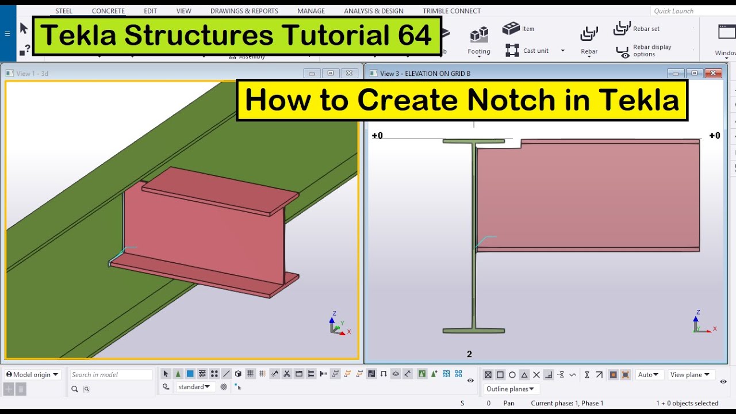The image size is (736, 414).
Task: Click Current phase: 1, Phase 1
Action: (x=568, y=403)
